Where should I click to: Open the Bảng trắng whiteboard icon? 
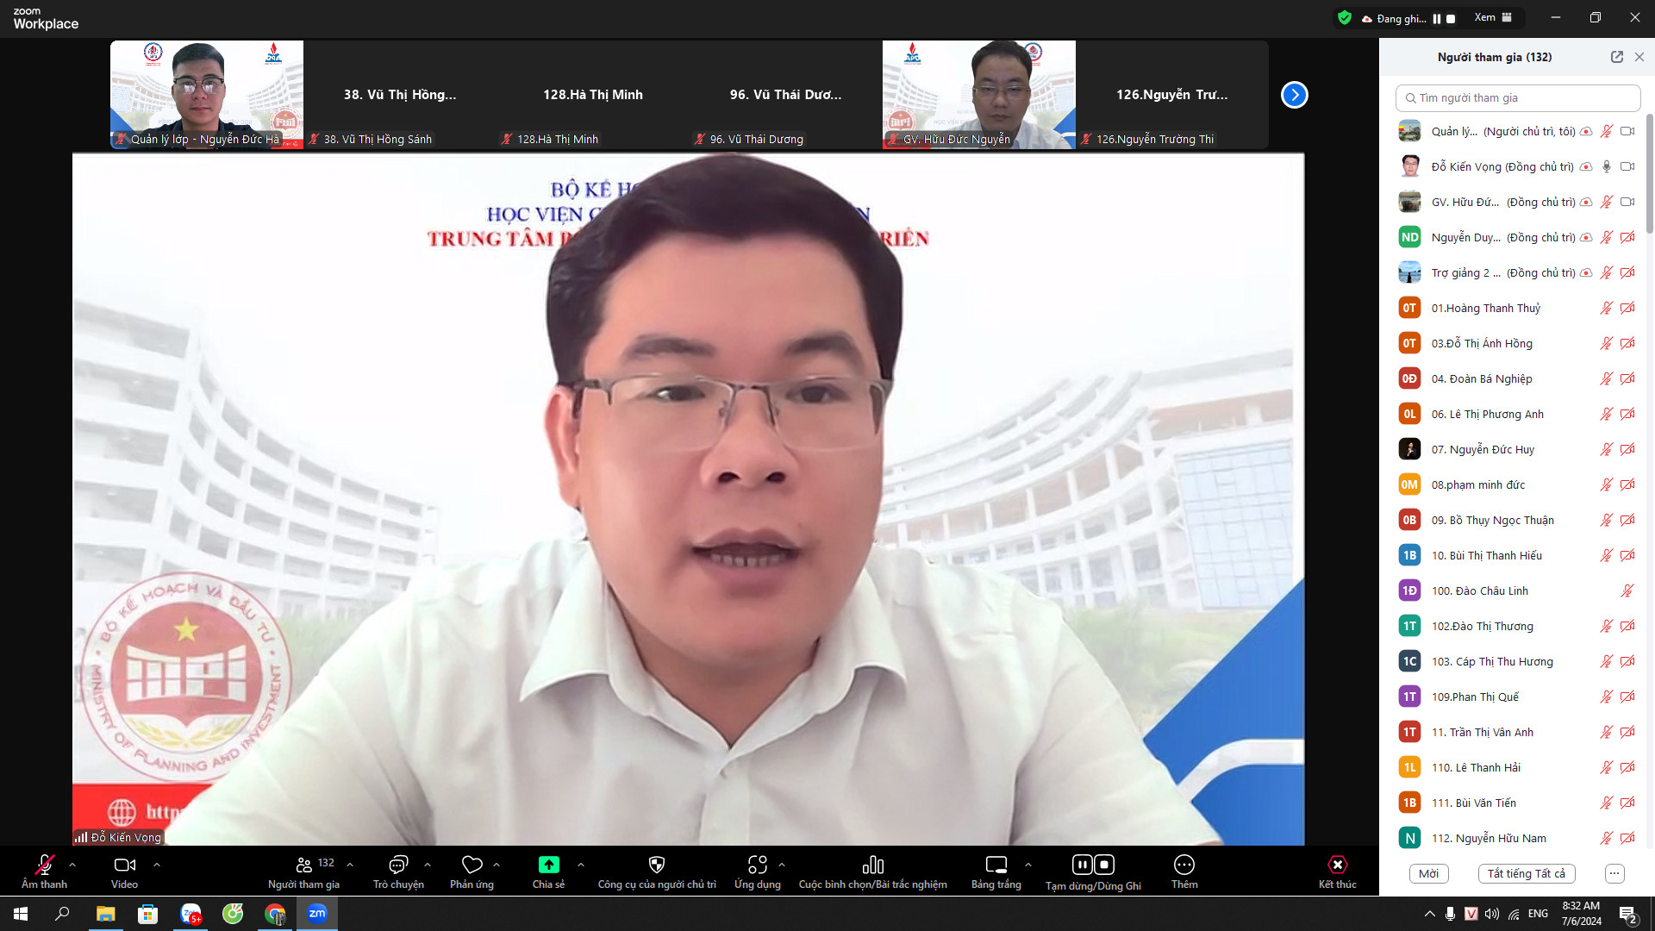click(x=996, y=865)
